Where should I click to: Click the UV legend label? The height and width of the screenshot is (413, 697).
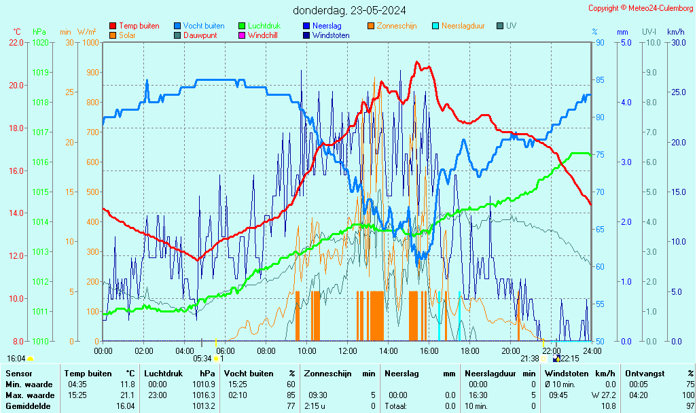511,26
